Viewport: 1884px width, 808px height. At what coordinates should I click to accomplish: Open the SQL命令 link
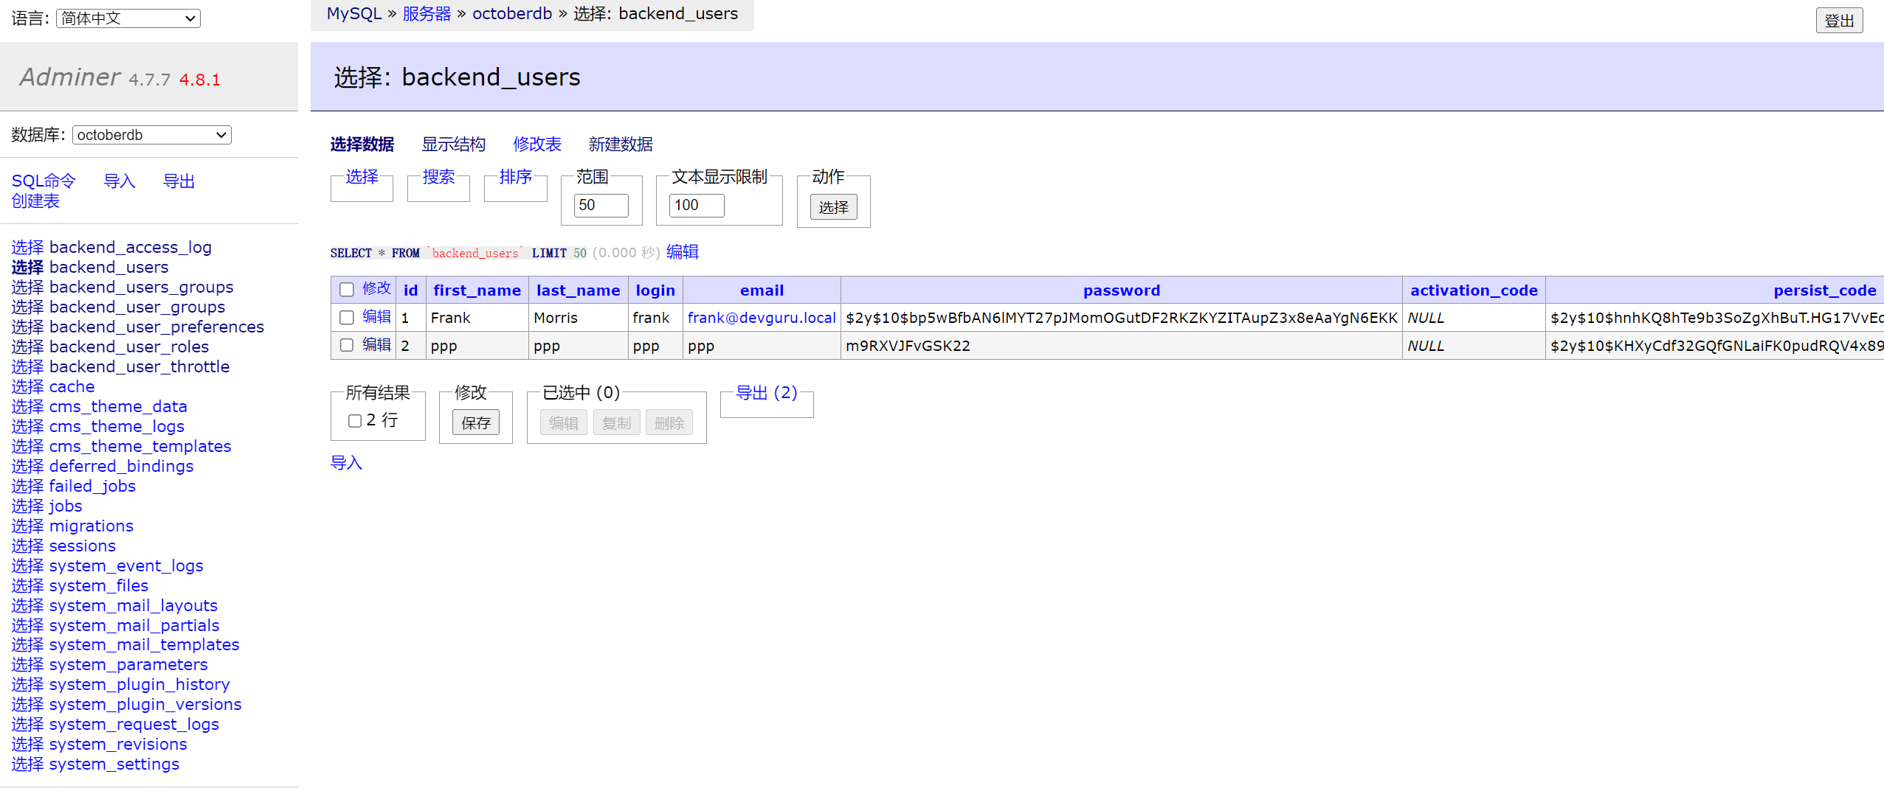(44, 181)
